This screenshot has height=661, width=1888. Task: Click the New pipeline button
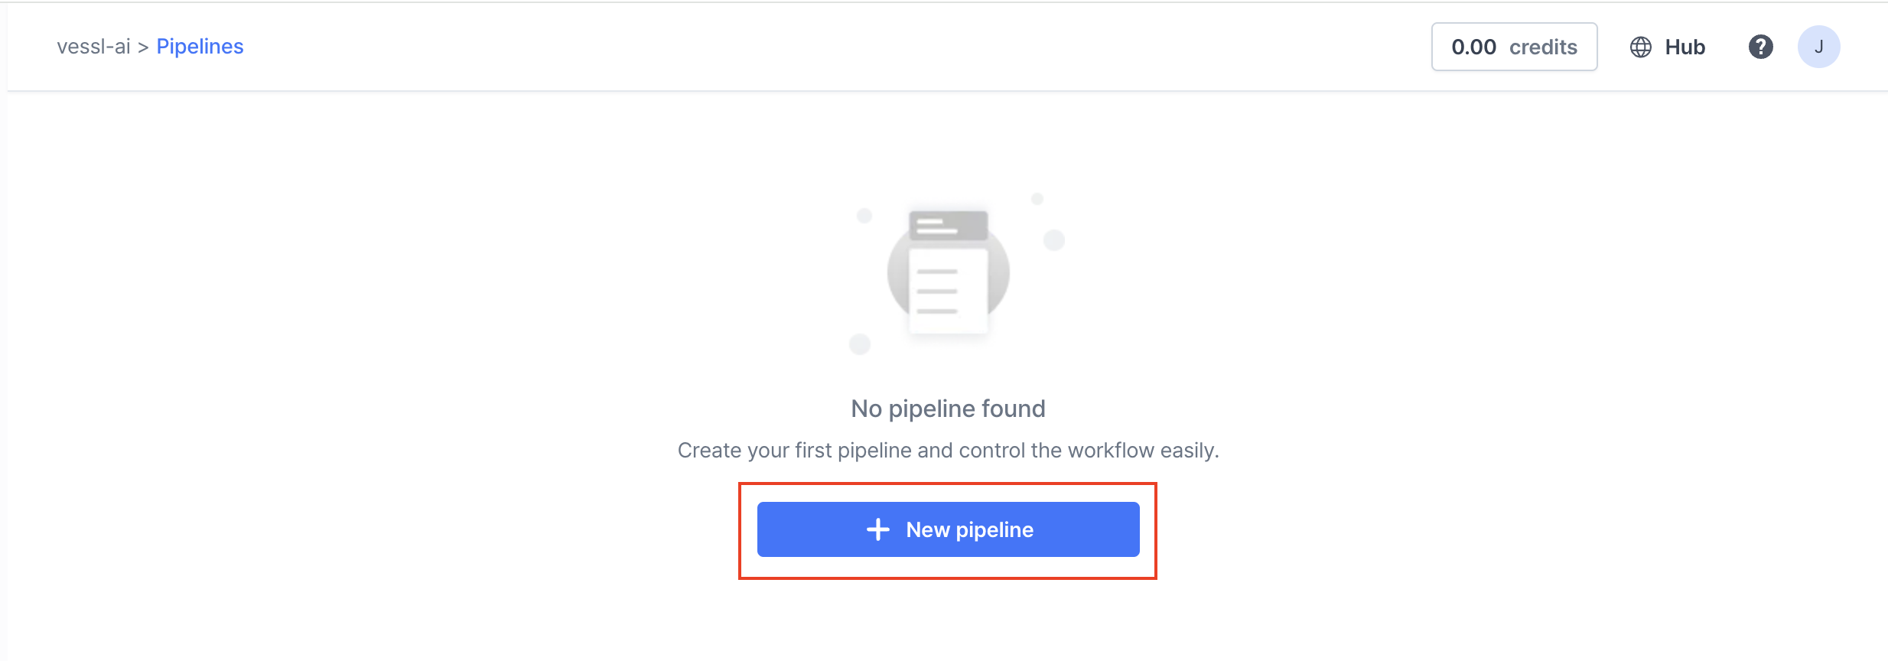949,529
